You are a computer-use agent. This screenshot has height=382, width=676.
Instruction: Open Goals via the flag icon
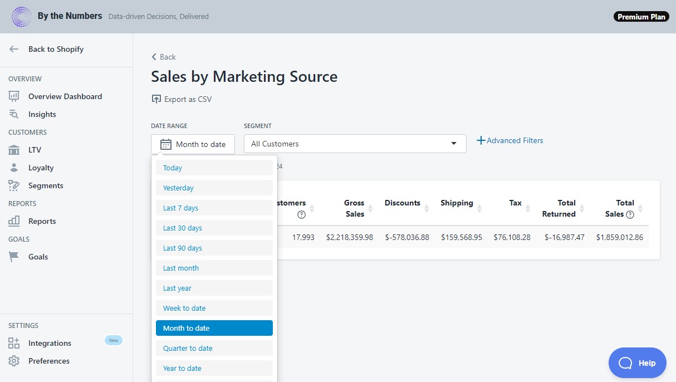[15, 257]
